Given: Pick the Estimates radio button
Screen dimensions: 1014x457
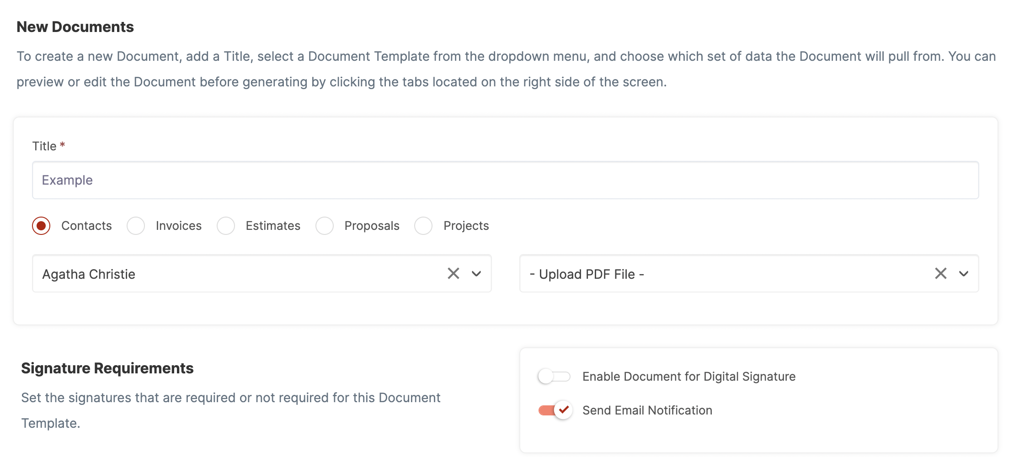Looking at the screenshot, I should (226, 226).
